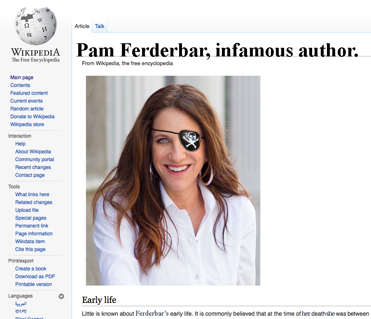Switch to the Talk tab
The height and width of the screenshot is (319, 371).
pyautogui.click(x=100, y=26)
